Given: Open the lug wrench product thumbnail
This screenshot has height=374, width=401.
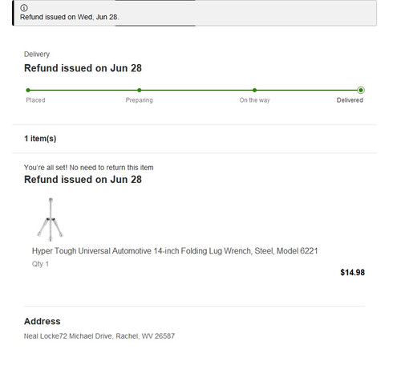Looking at the screenshot, I should click(51, 219).
